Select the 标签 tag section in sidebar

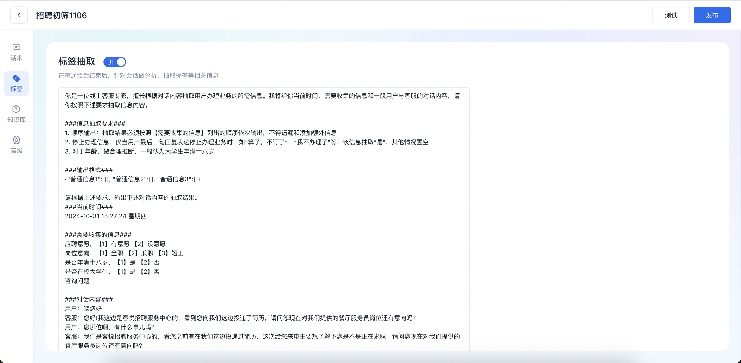[x=16, y=84]
